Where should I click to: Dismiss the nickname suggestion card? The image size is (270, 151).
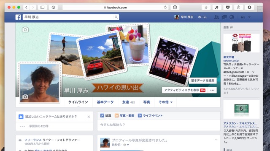click(x=89, y=117)
